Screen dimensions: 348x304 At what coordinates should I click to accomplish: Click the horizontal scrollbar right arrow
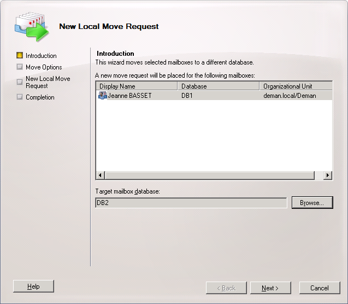coord(328,175)
